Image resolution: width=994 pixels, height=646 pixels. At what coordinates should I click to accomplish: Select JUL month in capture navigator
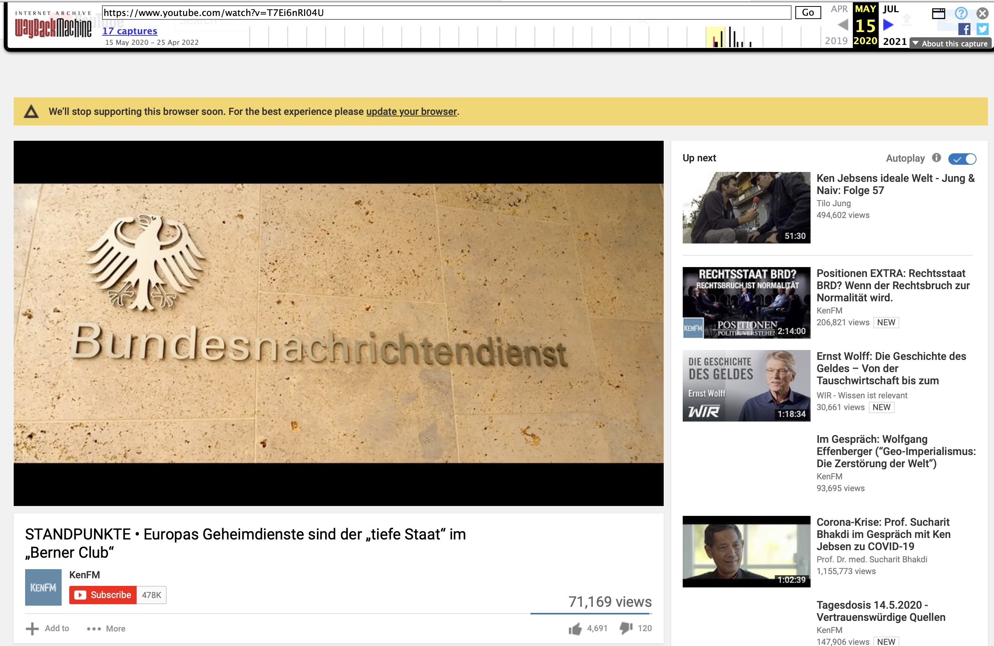[x=890, y=9]
